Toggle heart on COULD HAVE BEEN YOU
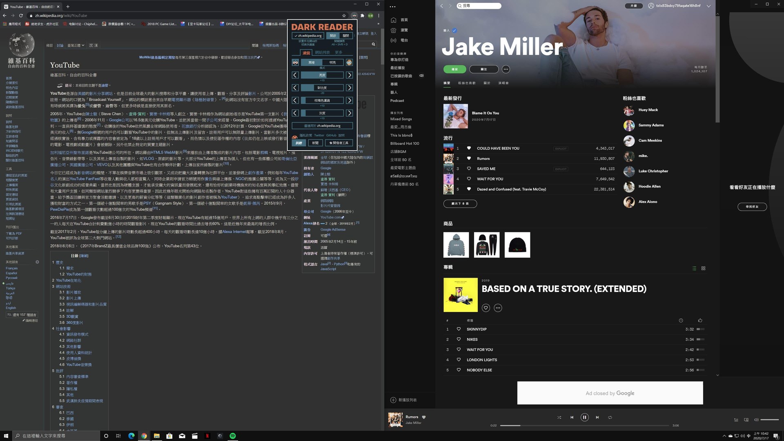This screenshot has width=784, height=441. click(469, 148)
